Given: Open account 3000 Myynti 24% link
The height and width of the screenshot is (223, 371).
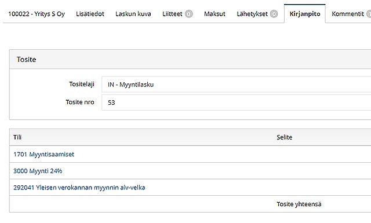Looking at the screenshot, I should point(38,171).
